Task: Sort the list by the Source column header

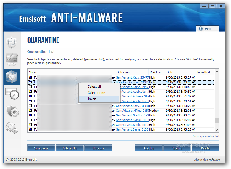Action: point(71,72)
